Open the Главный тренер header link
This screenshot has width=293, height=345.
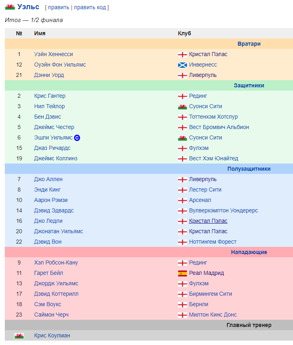point(249,325)
